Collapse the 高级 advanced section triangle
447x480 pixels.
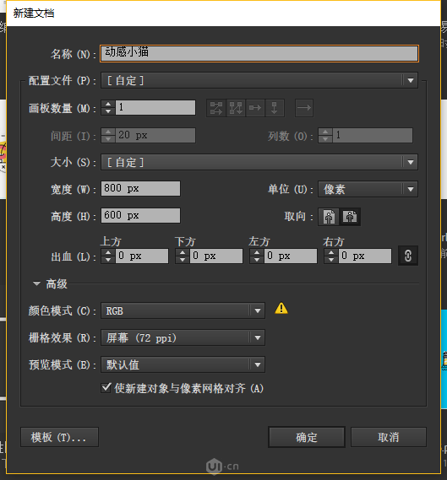tap(36, 283)
